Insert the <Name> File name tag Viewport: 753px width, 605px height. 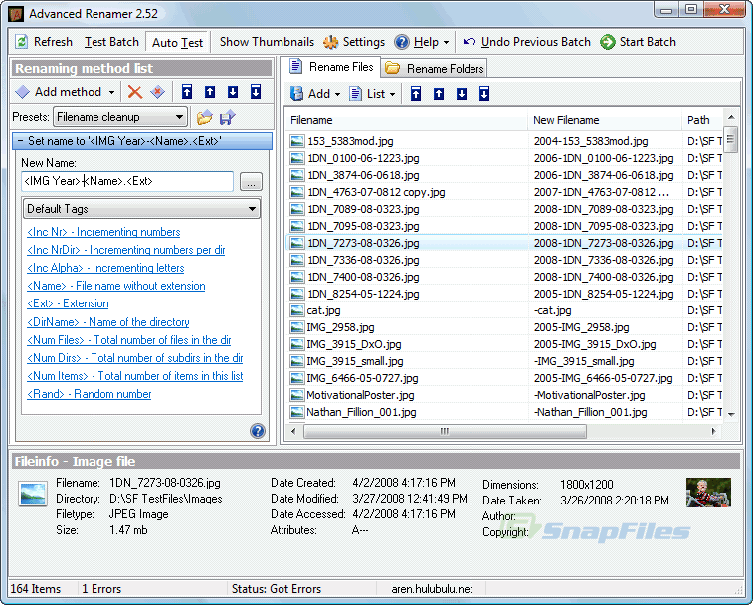116,286
